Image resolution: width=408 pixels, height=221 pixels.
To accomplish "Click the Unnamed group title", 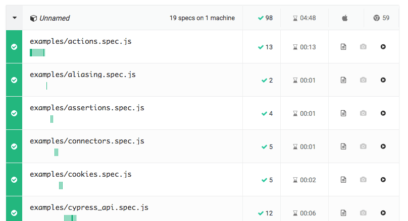I will tap(55, 18).
